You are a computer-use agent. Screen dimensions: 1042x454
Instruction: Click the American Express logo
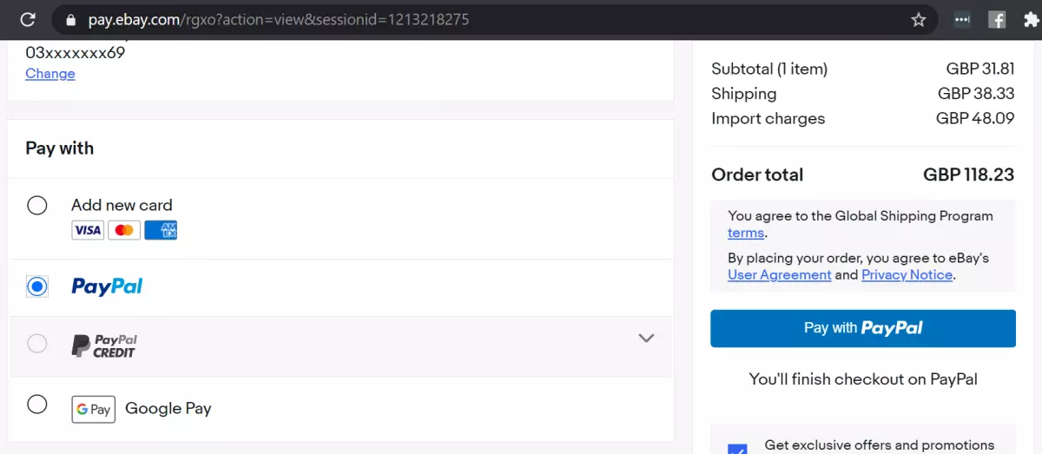pyautogui.click(x=161, y=230)
